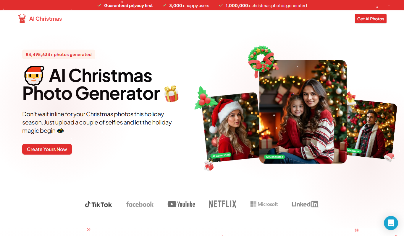
Task: Click AI Generated badge on center photo
Action: [x=274, y=157]
